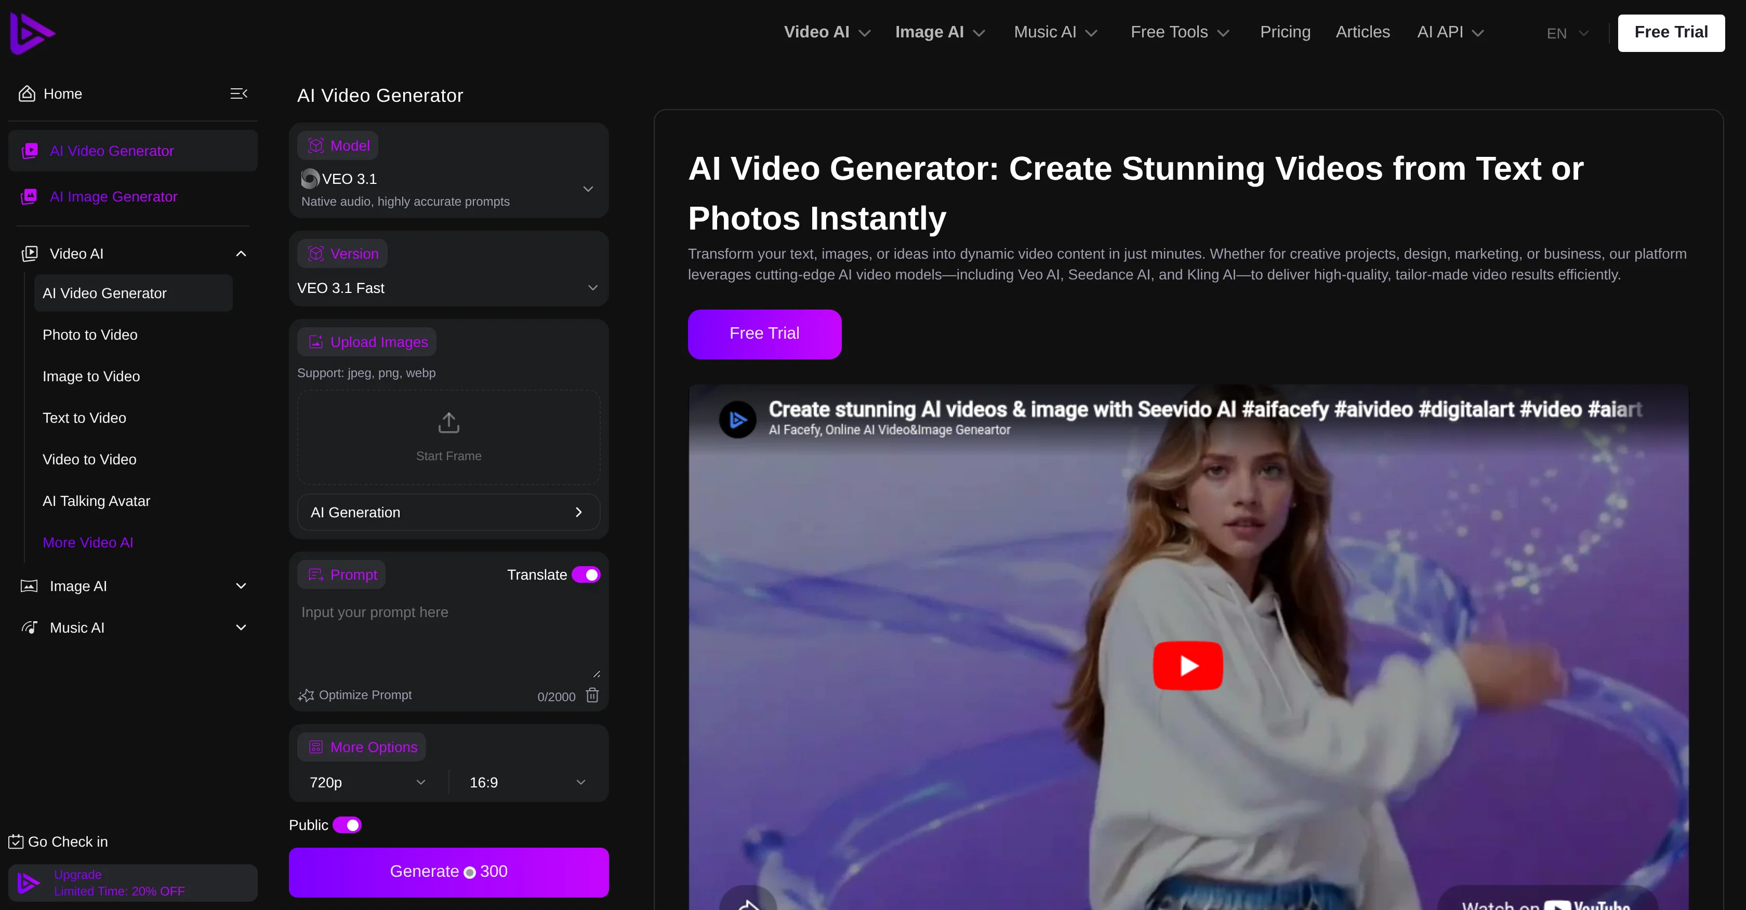Select Video to Video in sidebar
Screen dimensions: 1746x910
89,459
